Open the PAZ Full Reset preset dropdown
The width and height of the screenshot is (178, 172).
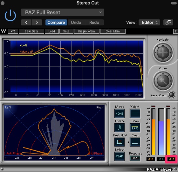pos(63,12)
